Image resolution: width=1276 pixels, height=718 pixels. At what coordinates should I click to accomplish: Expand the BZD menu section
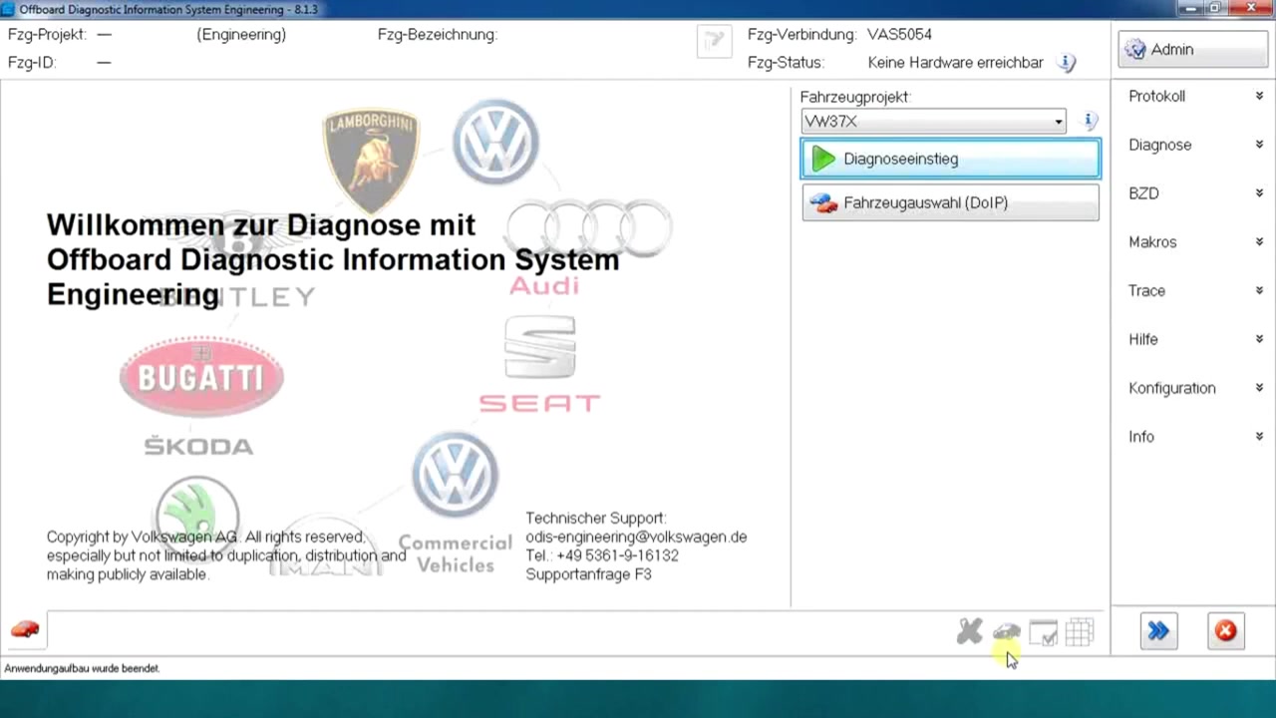1194,193
